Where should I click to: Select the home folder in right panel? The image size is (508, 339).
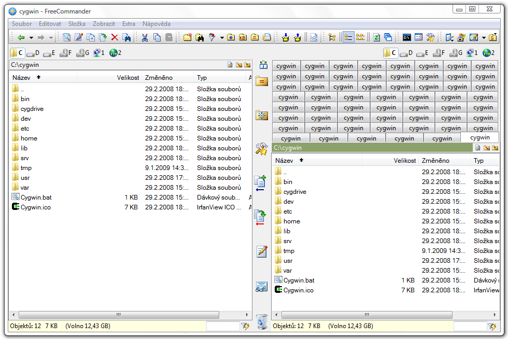point(291,221)
